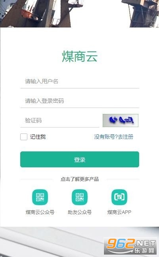The image size is (159, 257).
Task: Click the 962.NET 乐游网 watermark logo
Action: tap(130, 246)
